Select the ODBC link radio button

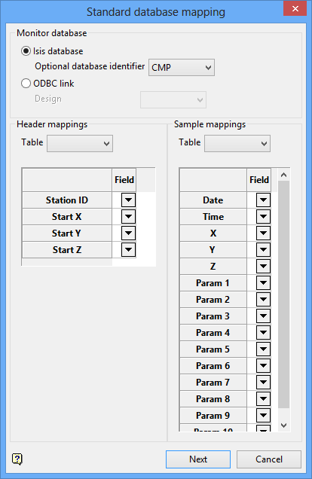pos(26,83)
